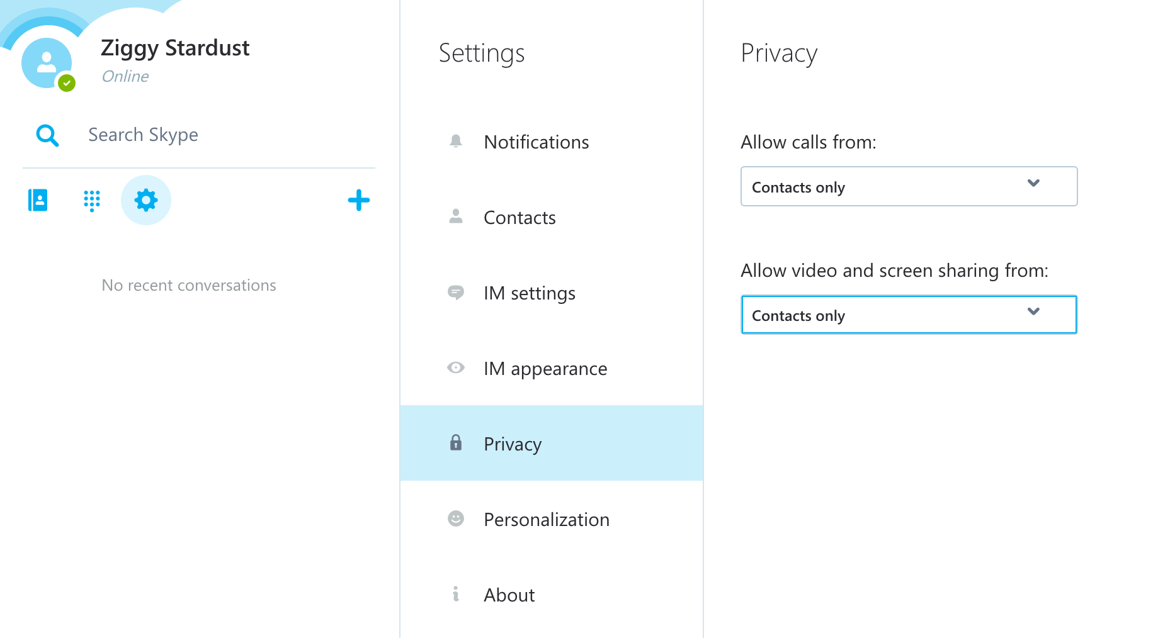
Task: Click the Online status text
Action: (x=125, y=76)
